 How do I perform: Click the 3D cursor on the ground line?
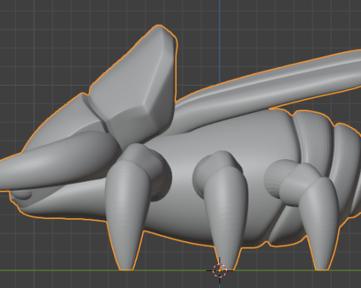click(219, 270)
